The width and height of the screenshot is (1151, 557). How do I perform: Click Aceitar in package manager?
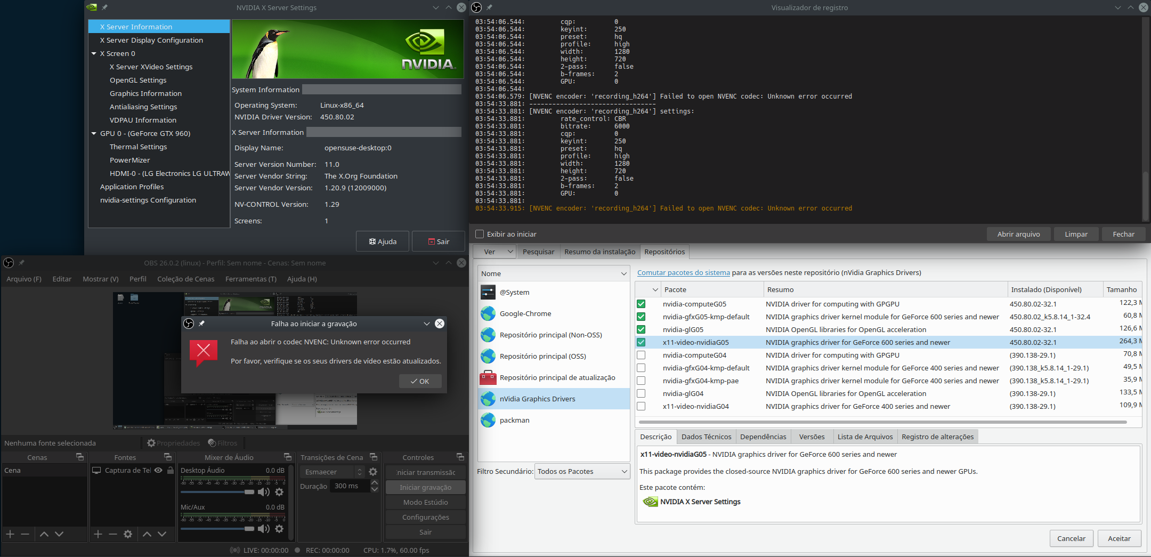[1119, 538]
